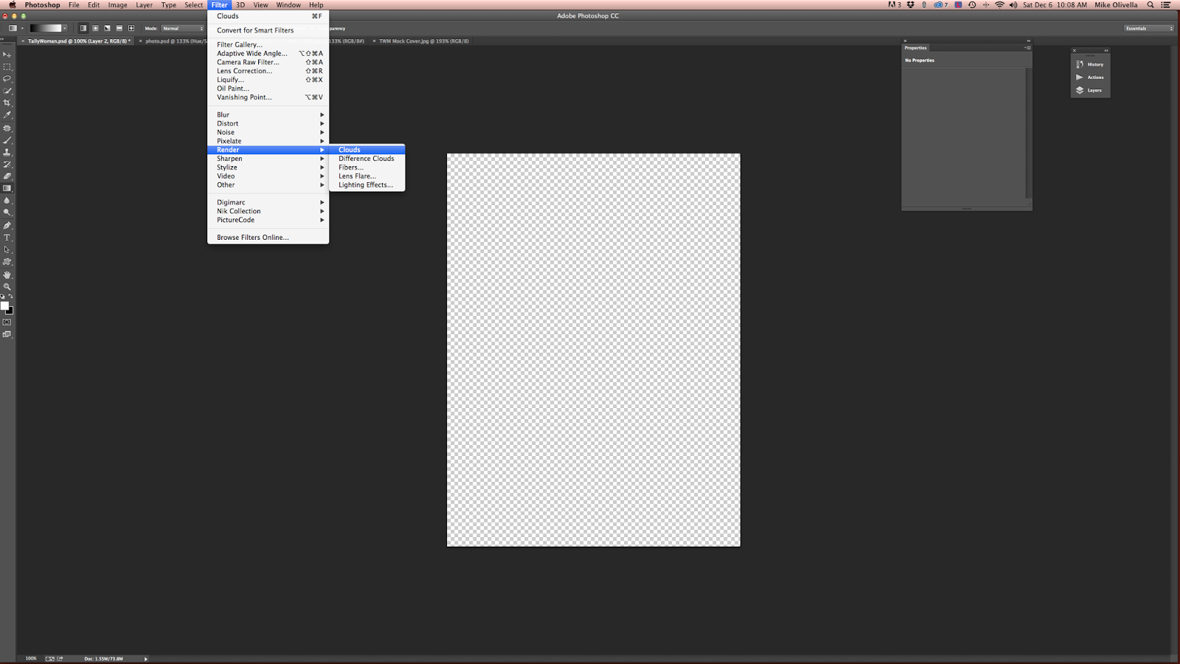Open gradient picker dropdown arrow
1180x664 pixels.
[65, 28]
